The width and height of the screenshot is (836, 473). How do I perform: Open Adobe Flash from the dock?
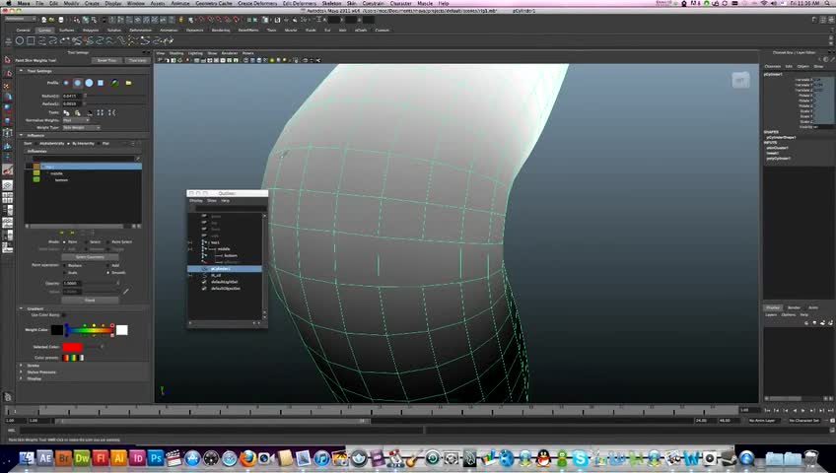click(x=100, y=458)
